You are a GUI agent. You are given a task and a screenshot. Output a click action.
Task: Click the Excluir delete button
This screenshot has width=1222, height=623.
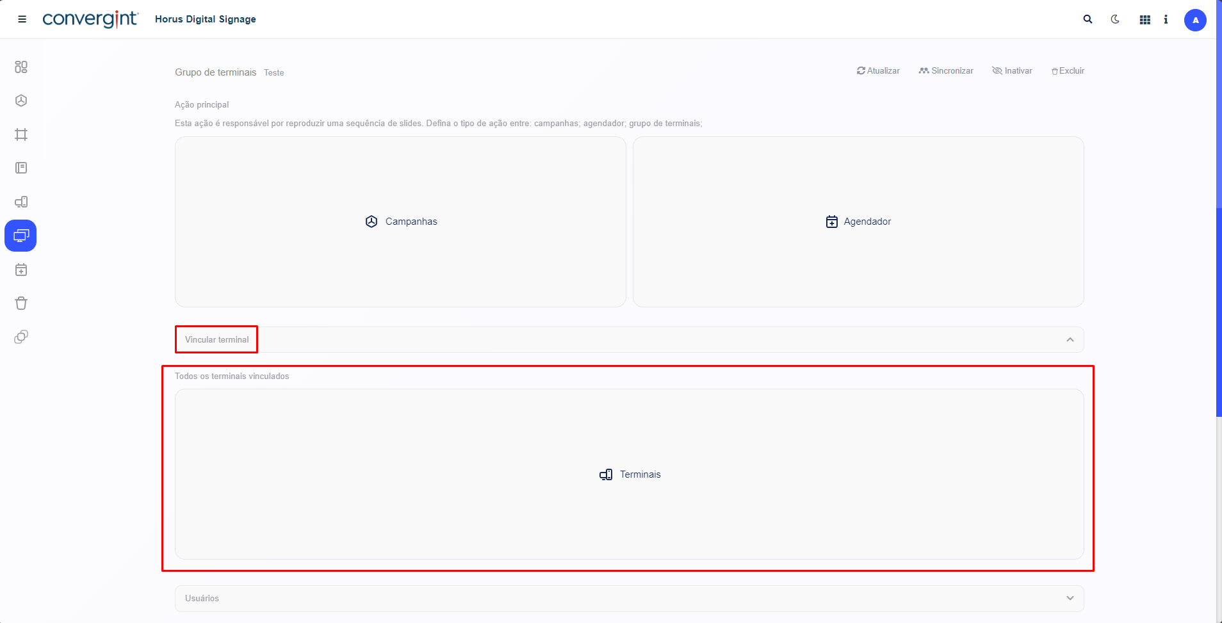tap(1068, 71)
